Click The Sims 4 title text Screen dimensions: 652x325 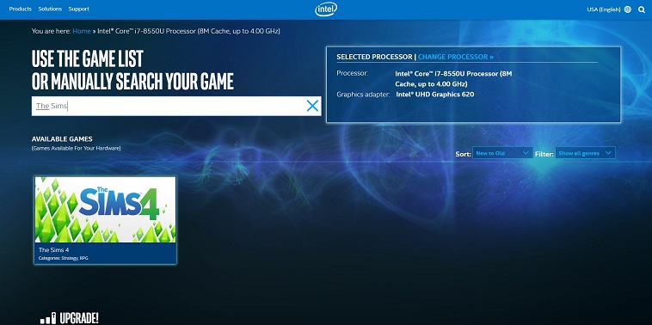(53, 250)
